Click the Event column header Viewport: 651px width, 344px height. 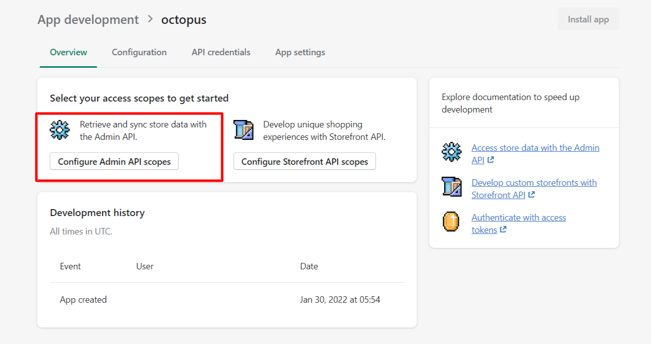[x=70, y=266]
